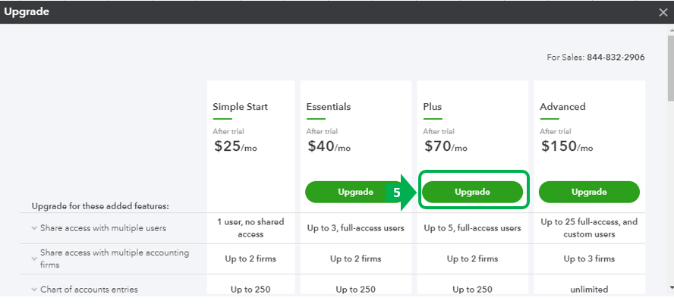
Task: Click 'Up to 250' under Essentials
Action: point(355,290)
